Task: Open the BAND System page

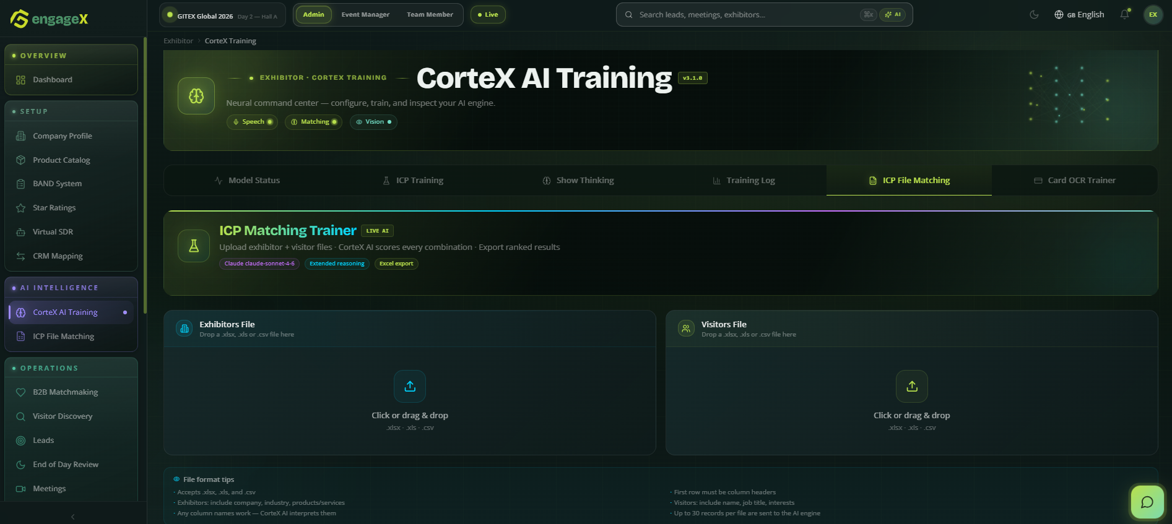Action: (x=71, y=184)
